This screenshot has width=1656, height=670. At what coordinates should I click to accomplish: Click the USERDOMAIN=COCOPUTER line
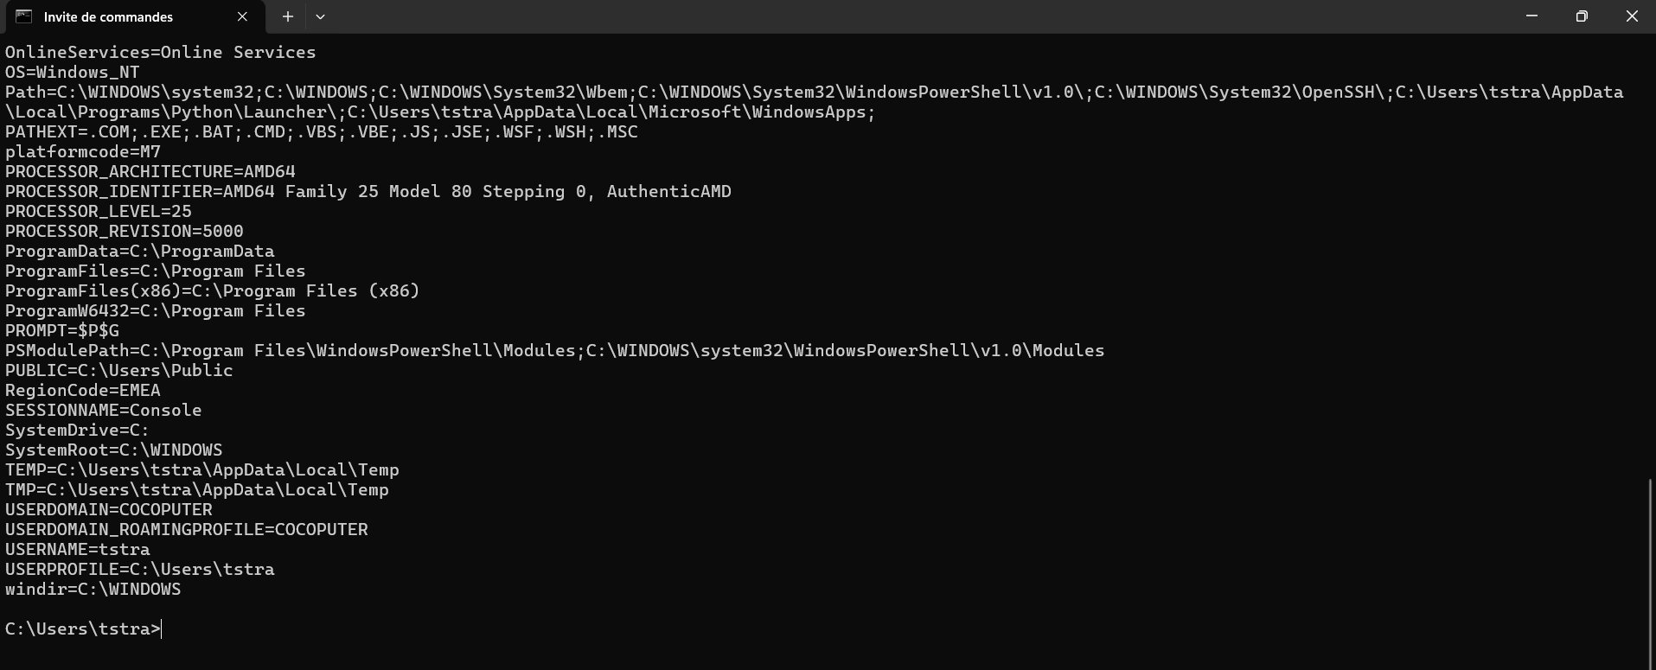click(109, 510)
